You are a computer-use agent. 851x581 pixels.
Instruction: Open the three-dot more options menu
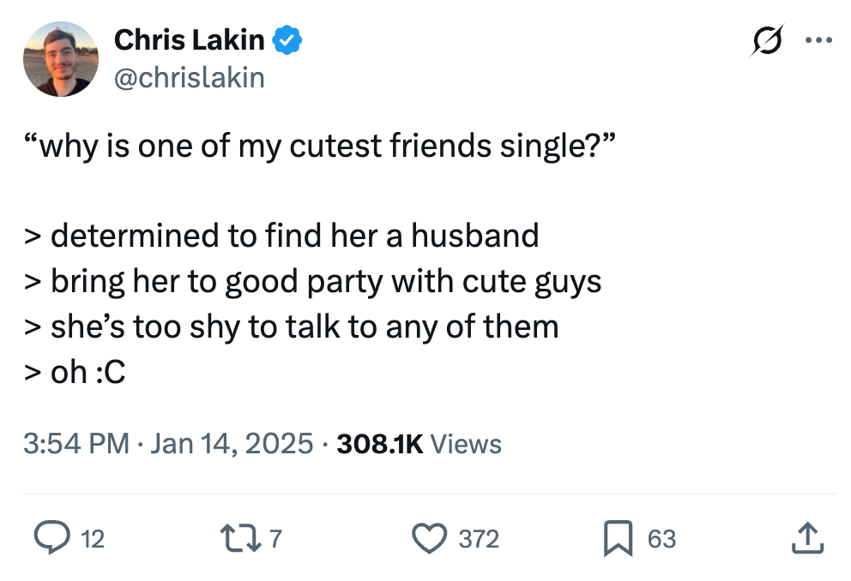[819, 39]
